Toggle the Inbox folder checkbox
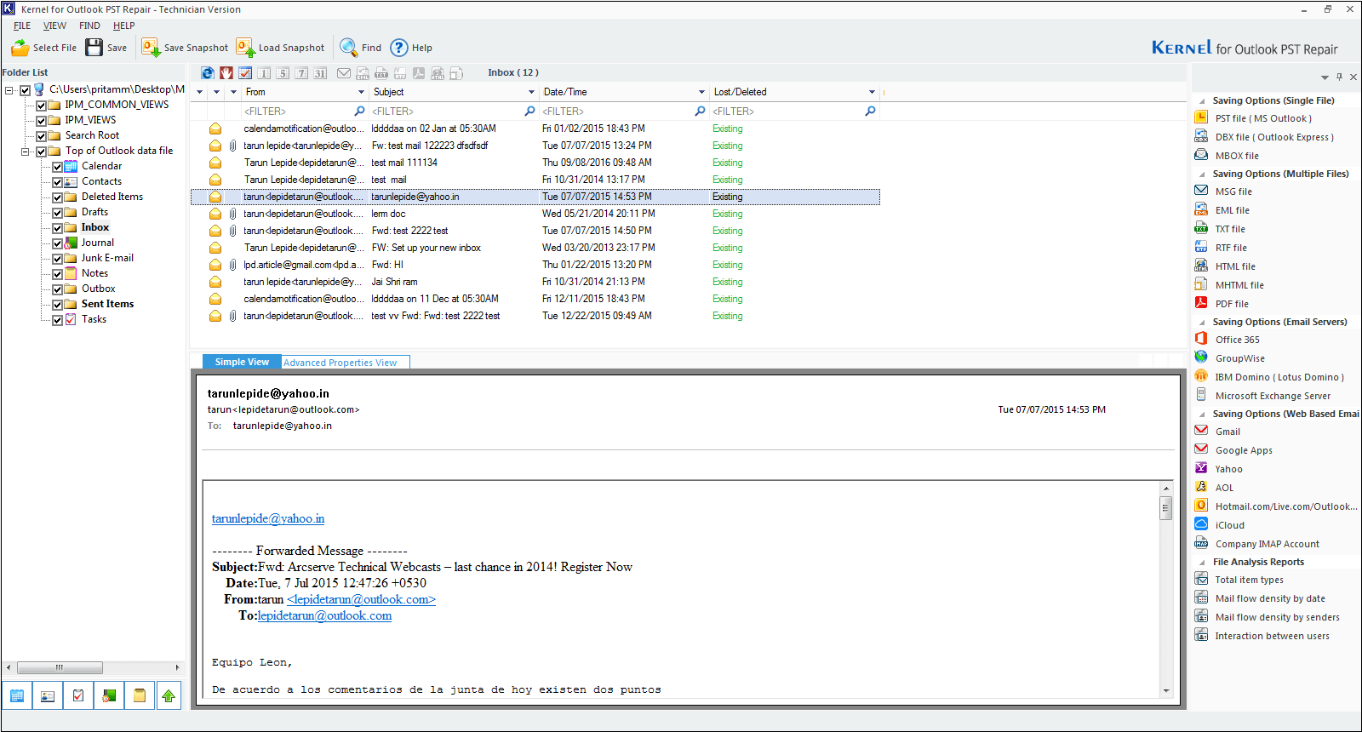 (x=57, y=228)
